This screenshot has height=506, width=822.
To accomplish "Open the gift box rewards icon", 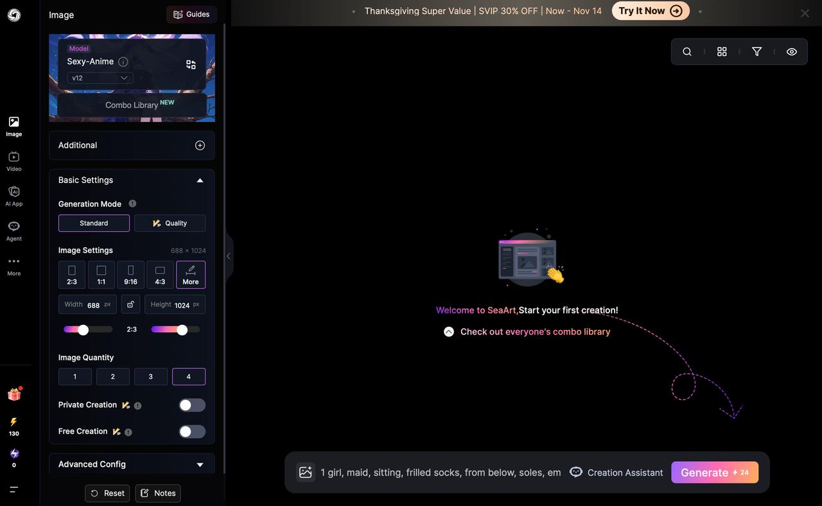I will click(14, 394).
